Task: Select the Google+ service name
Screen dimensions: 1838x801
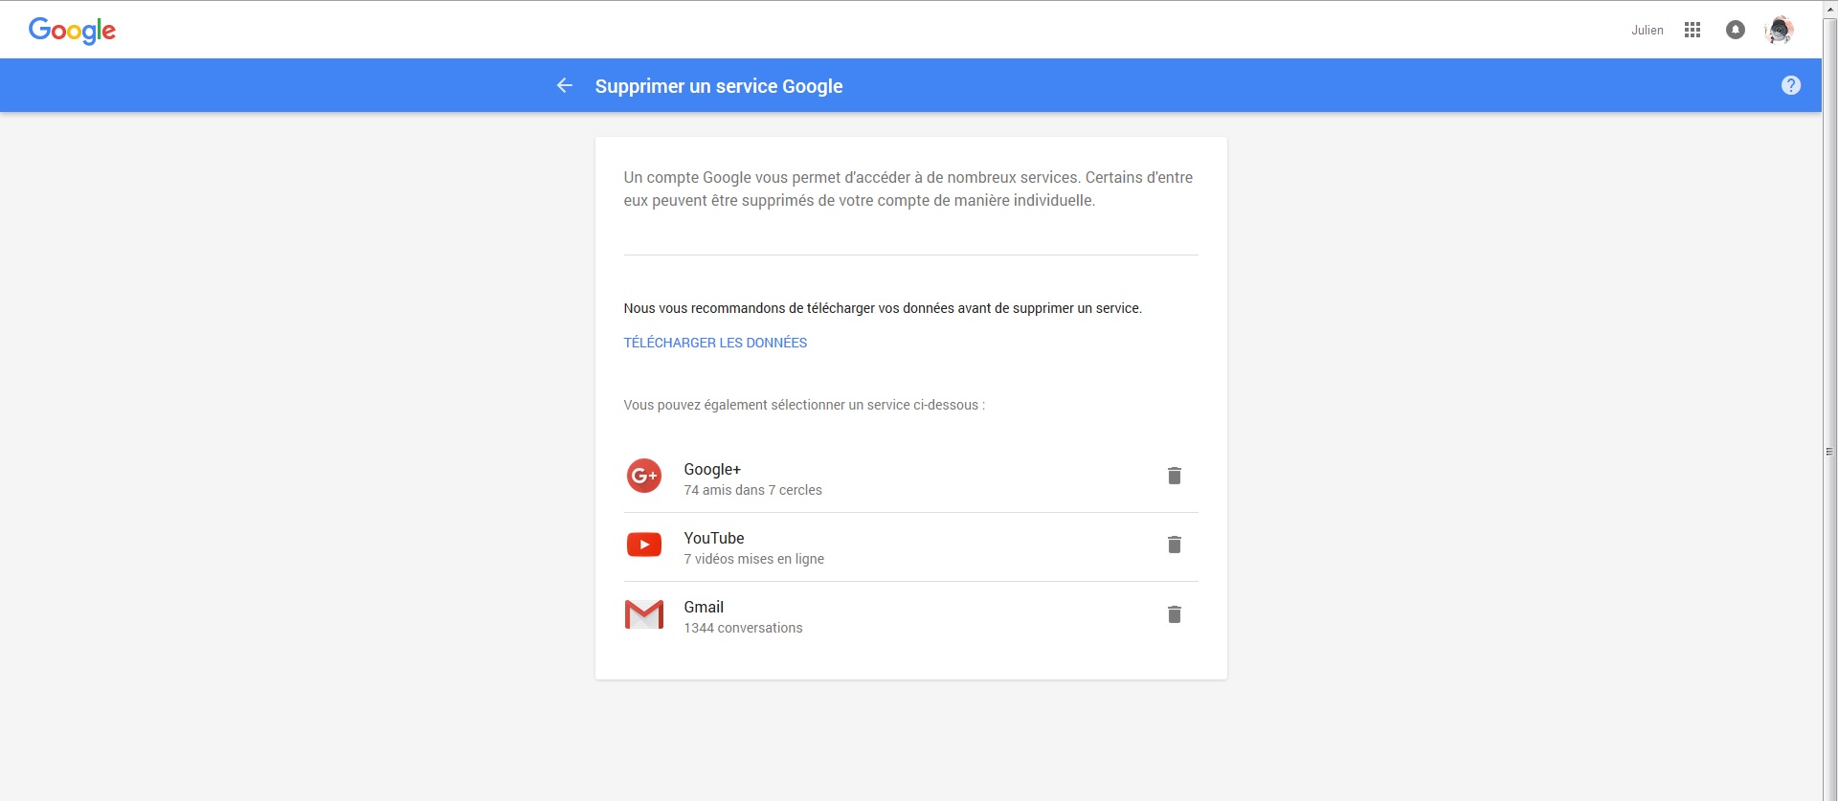Action: pos(712,469)
